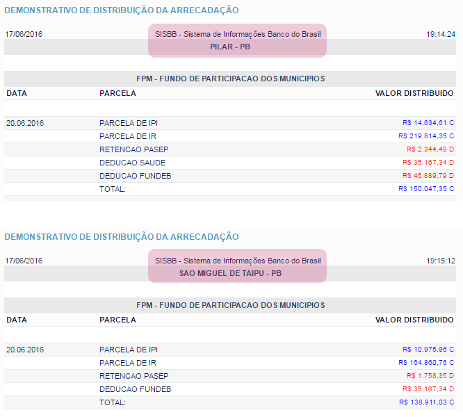Viewport: 463px width, 417px height.
Task: Click the value "R$ 2.344,48 D"
Action: pyautogui.click(x=430, y=149)
